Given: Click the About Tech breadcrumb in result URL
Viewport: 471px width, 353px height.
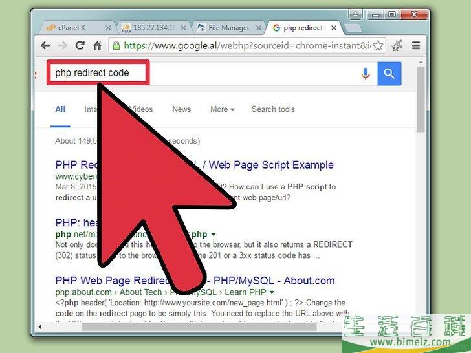Looking at the screenshot, I should (x=140, y=292).
